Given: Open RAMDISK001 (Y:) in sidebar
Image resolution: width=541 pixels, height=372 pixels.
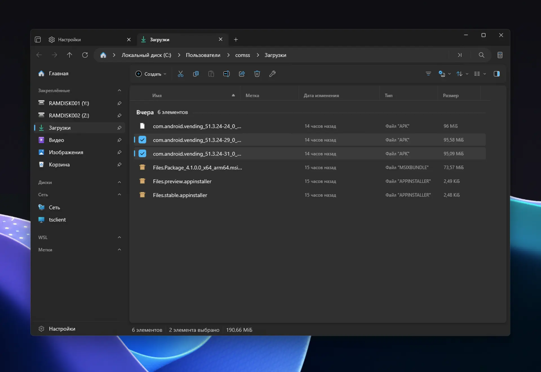Looking at the screenshot, I should click(x=79, y=103).
